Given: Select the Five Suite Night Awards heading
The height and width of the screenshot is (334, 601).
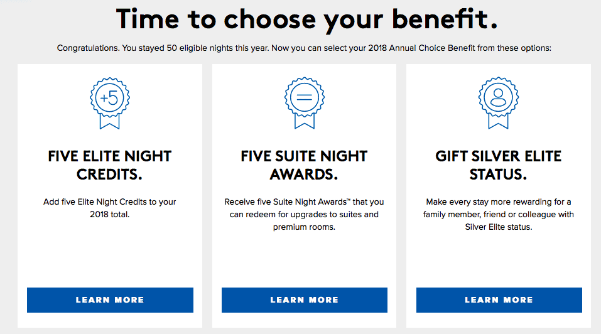Looking at the screenshot, I should 305,165.
